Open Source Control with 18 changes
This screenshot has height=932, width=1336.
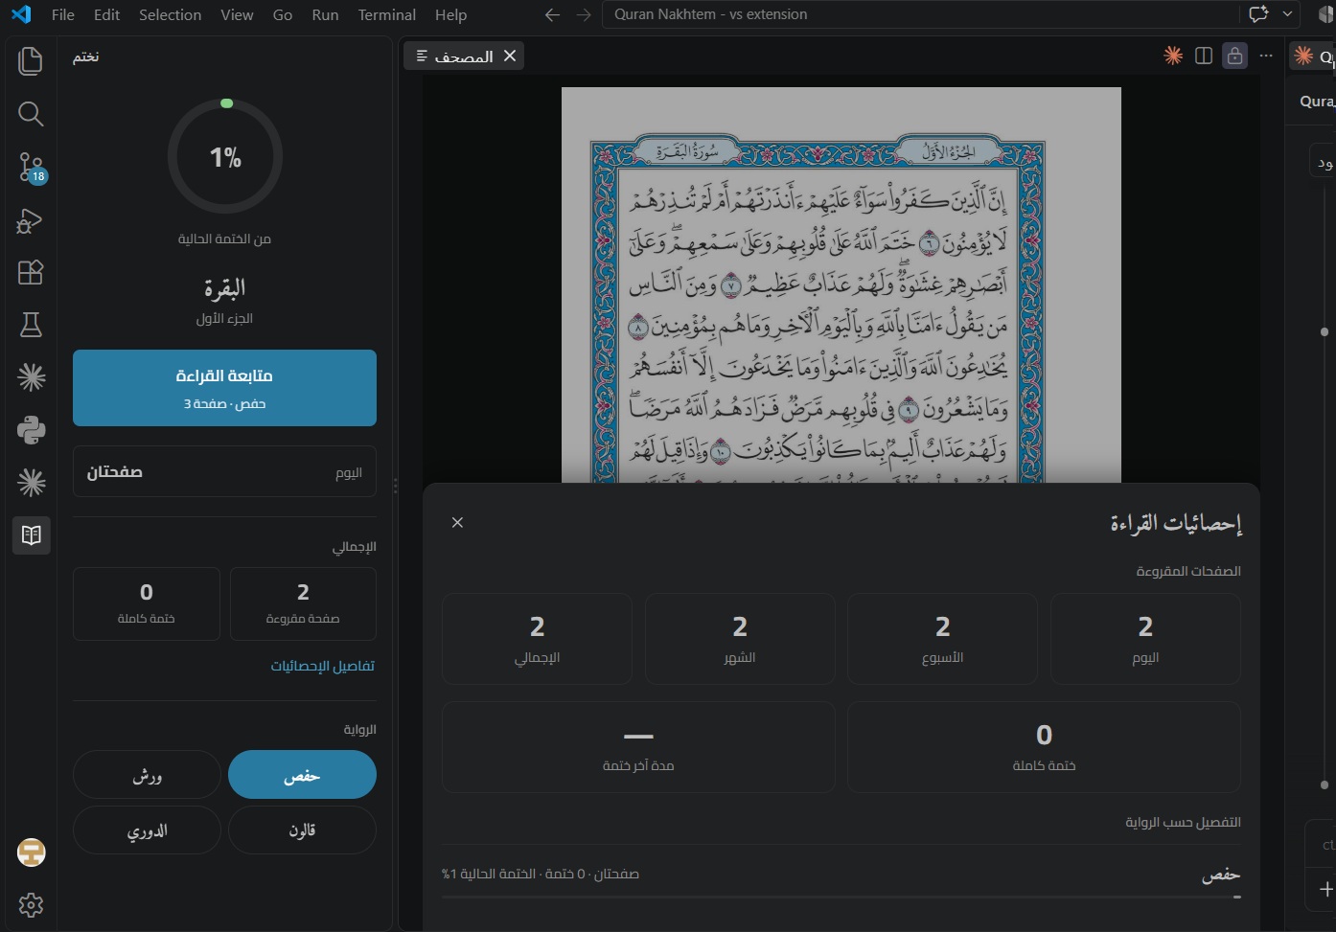(31, 168)
